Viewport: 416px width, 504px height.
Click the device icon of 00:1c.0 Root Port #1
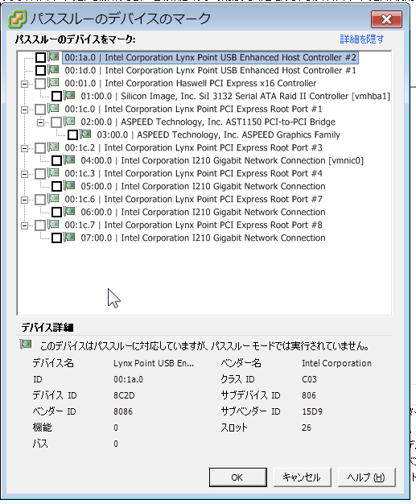pyautogui.click(x=54, y=109)
